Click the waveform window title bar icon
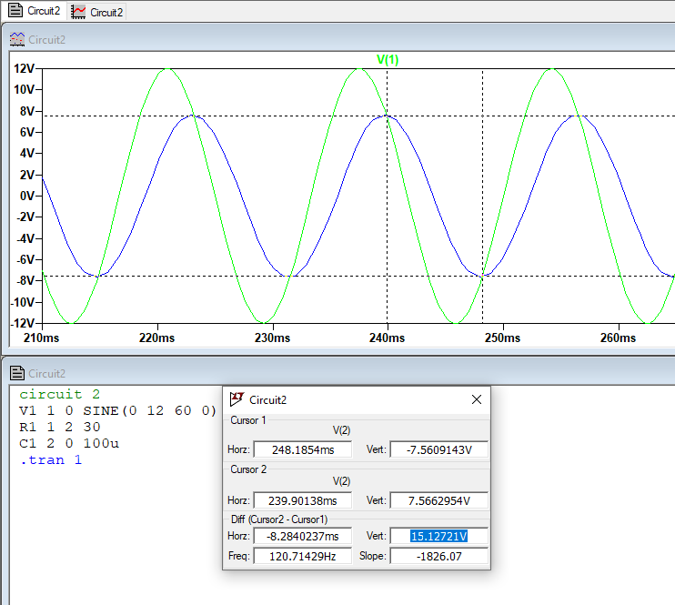 coord(16,39)
